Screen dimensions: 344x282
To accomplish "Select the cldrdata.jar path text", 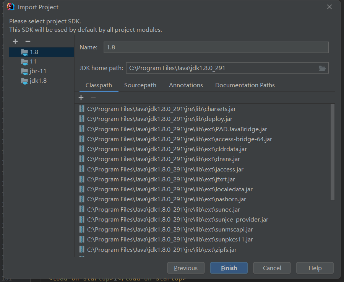I will coord(167,149).
